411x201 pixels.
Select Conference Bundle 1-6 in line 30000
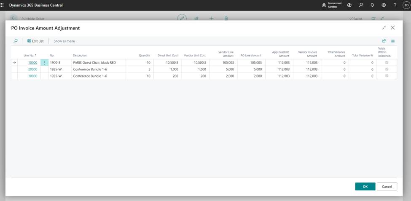pyautogui.click(x=99, y=76)
